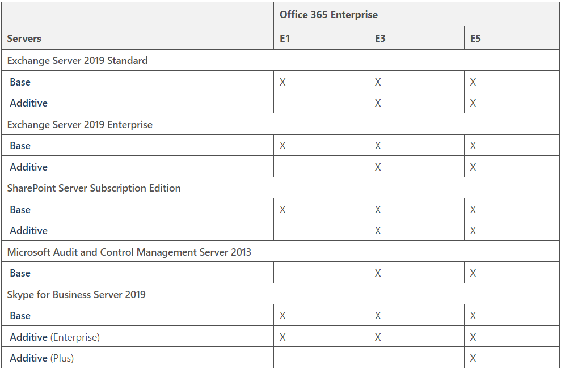This screenshot has width=561, height=369.
Task: Click Additive link under Exchange Server 2019 Enterprise
Action: click(x=28, y=167)
